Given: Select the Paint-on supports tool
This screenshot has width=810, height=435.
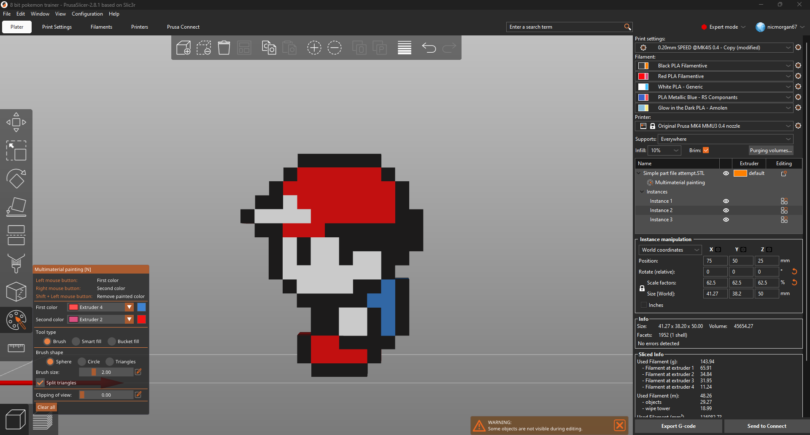Looking at the screenshot, I should [x=16, y=263].
